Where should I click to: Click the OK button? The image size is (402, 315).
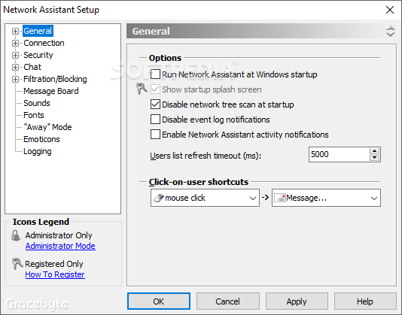(x=159, y=301)
